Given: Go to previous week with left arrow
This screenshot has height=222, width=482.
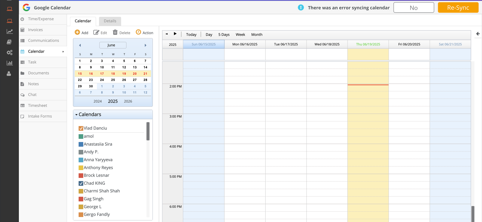Looking at the screenshot, I should 166,34.
